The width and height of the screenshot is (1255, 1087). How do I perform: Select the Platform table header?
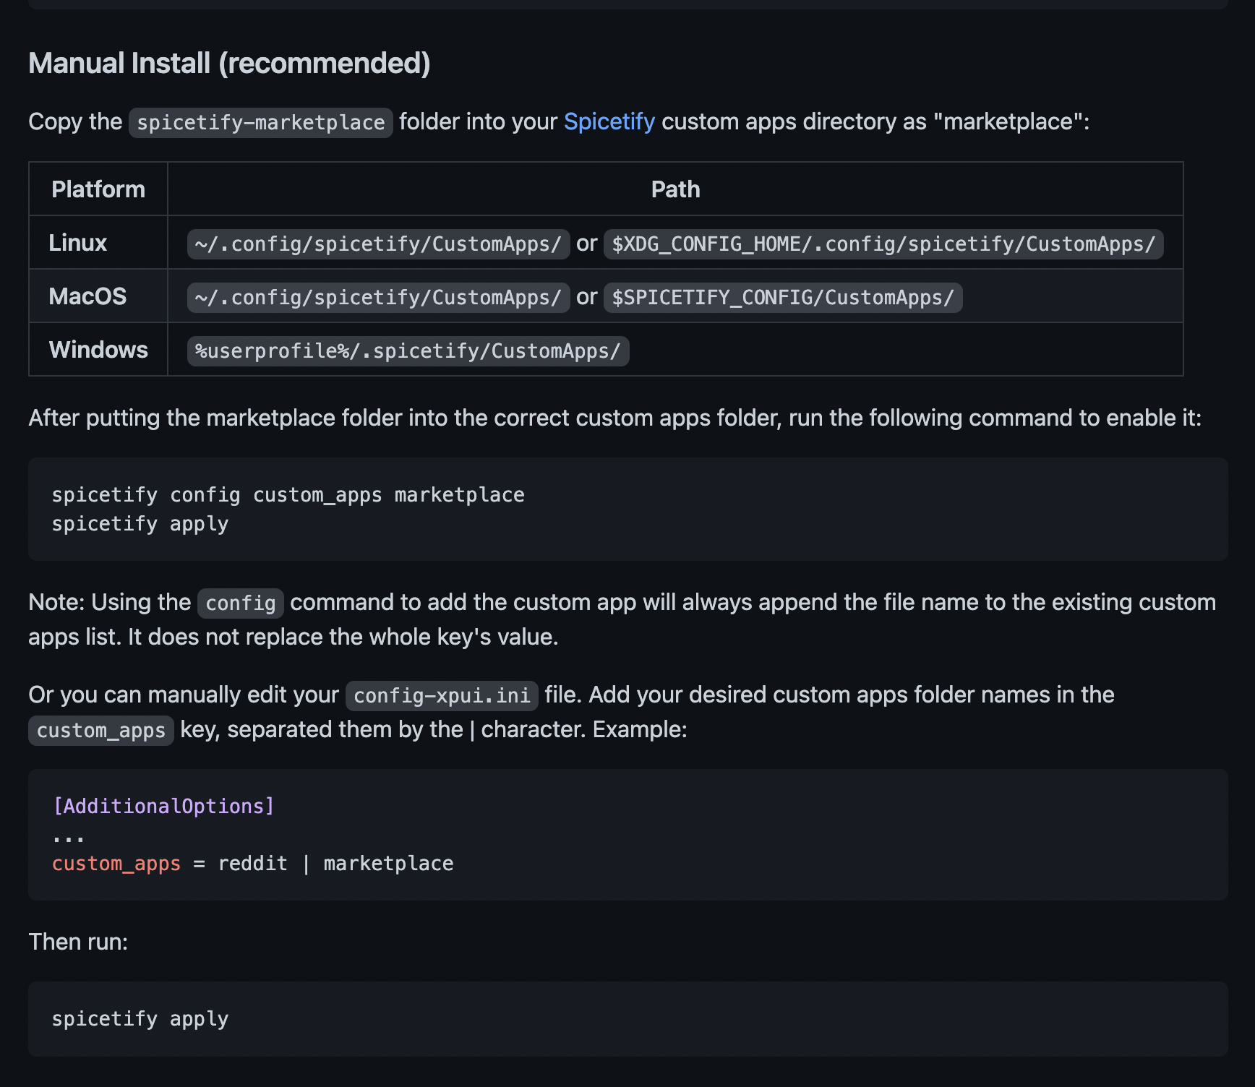pyautogui.click(x=98, y=189)
